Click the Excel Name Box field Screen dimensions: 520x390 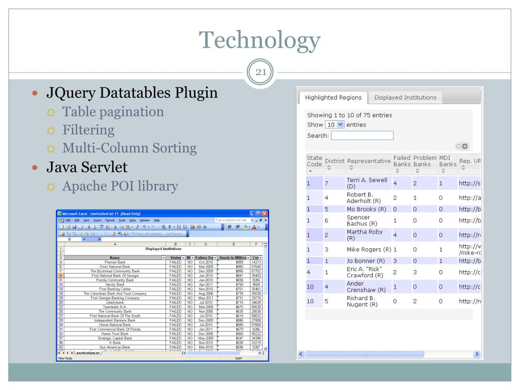pyautogui.click(x=70, y=239)
